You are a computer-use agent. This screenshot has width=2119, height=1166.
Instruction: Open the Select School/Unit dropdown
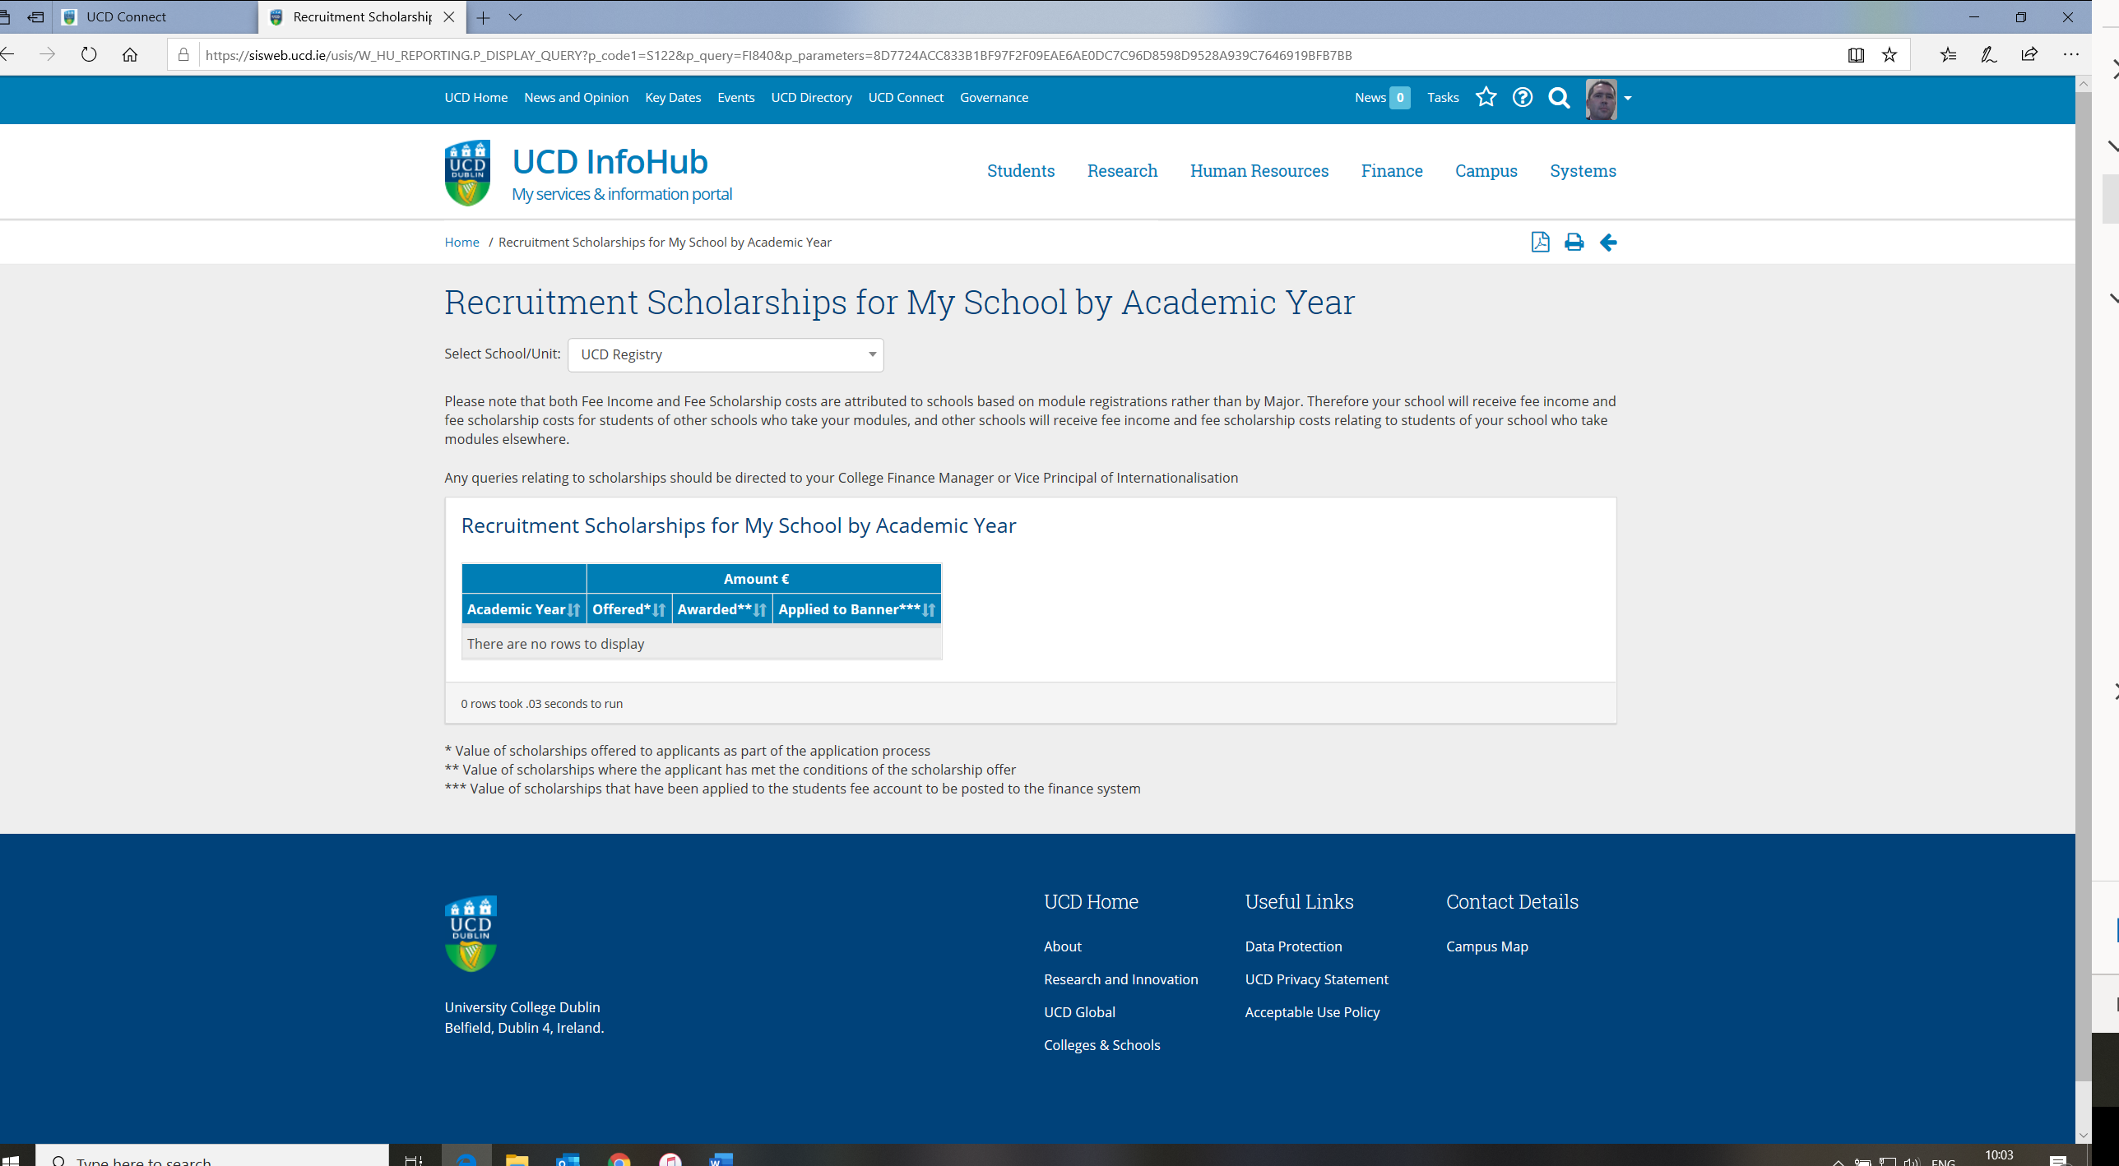[x=726, y=354]
